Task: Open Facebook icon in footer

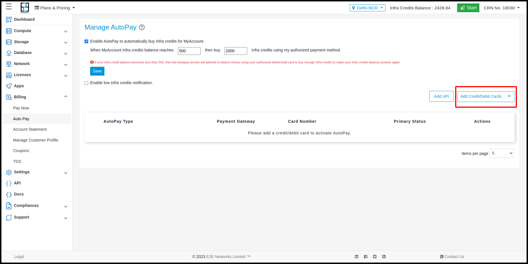Action: 366,257
